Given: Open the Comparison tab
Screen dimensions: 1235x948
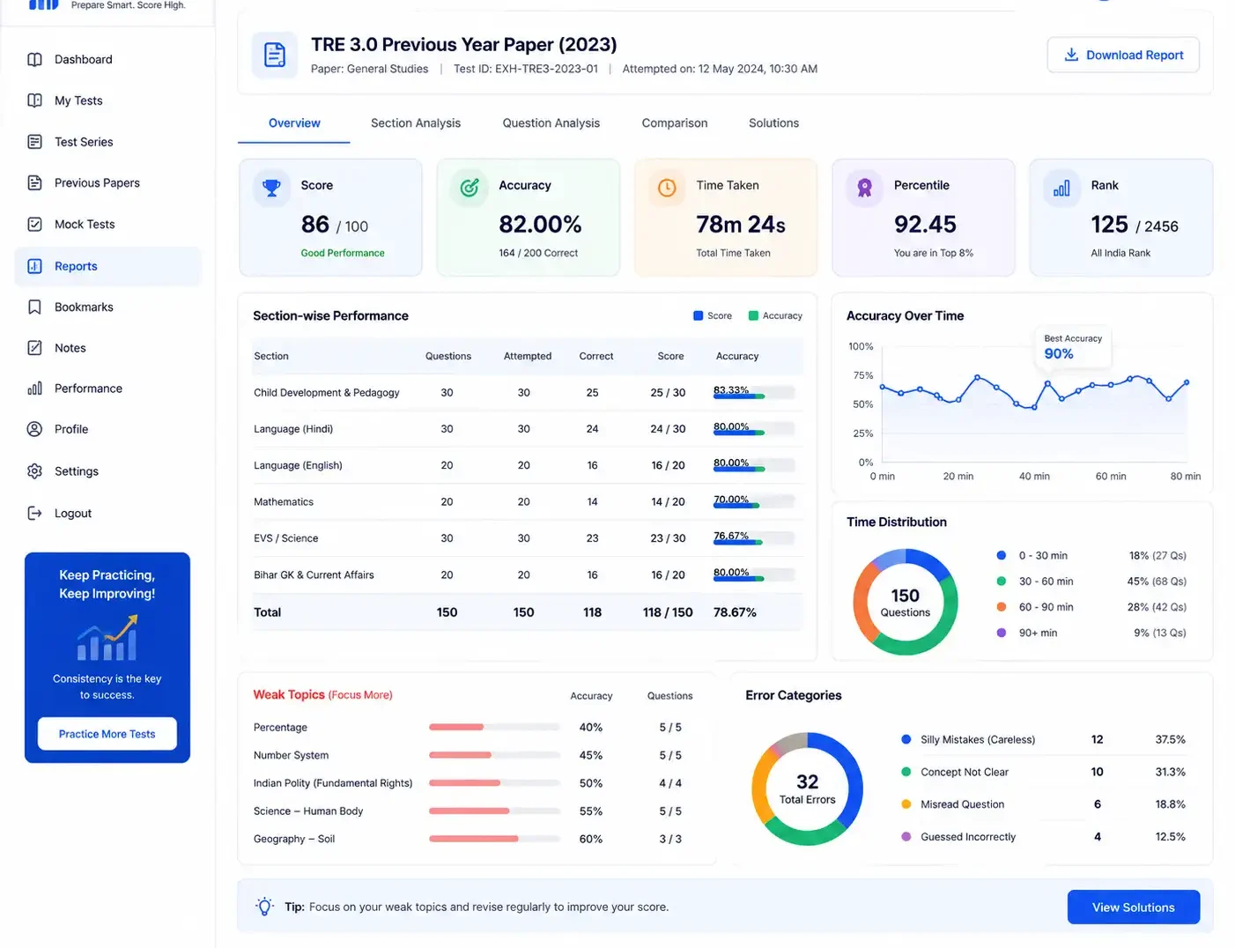Looking at the screenshot, I should [x=675, y=123].
